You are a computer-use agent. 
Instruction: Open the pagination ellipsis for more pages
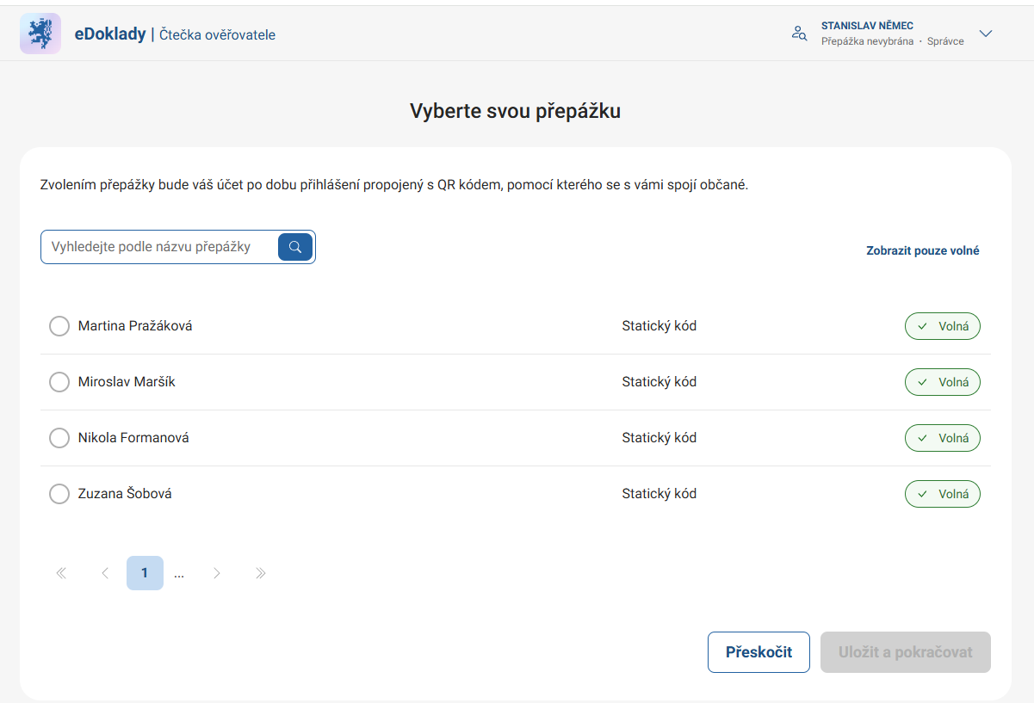click(x=179, y=573)
